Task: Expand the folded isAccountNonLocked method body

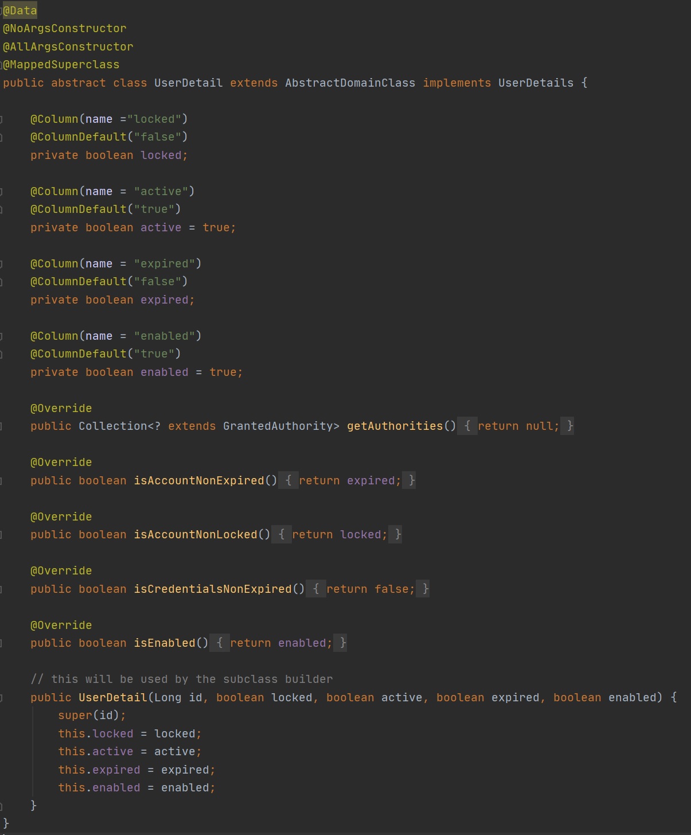Action: [282, 534]
